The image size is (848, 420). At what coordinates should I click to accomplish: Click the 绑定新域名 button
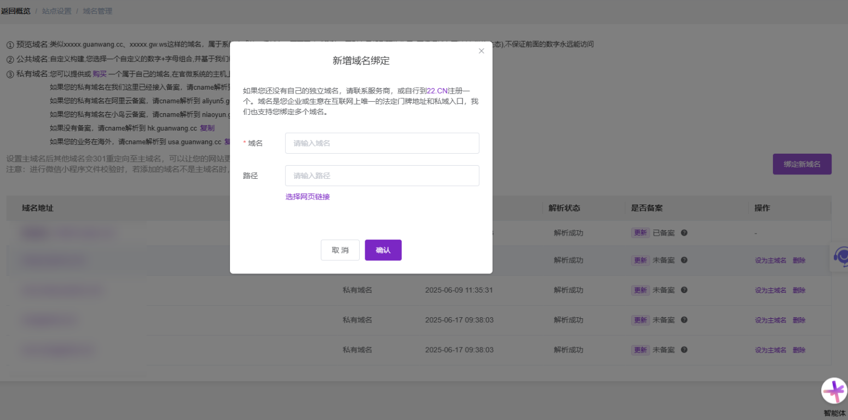tap(801, 164)
